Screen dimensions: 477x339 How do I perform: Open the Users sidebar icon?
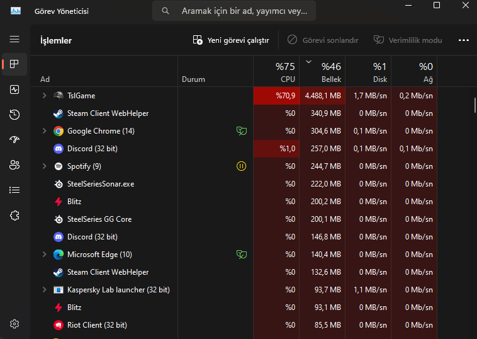click(x=14, y=165)
